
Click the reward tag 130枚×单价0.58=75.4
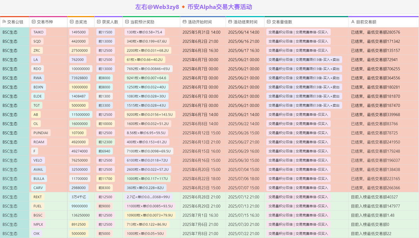tap(145, 32)
